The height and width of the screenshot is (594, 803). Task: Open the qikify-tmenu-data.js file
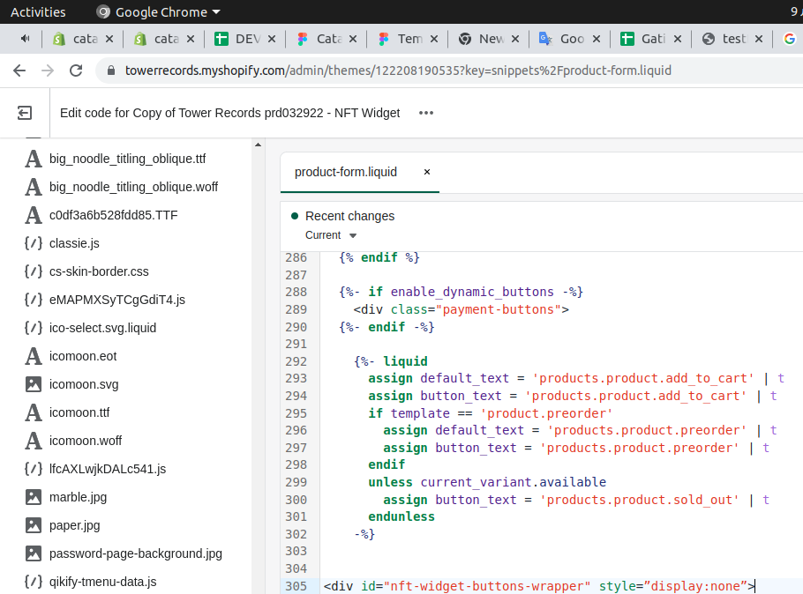[102, 582]
